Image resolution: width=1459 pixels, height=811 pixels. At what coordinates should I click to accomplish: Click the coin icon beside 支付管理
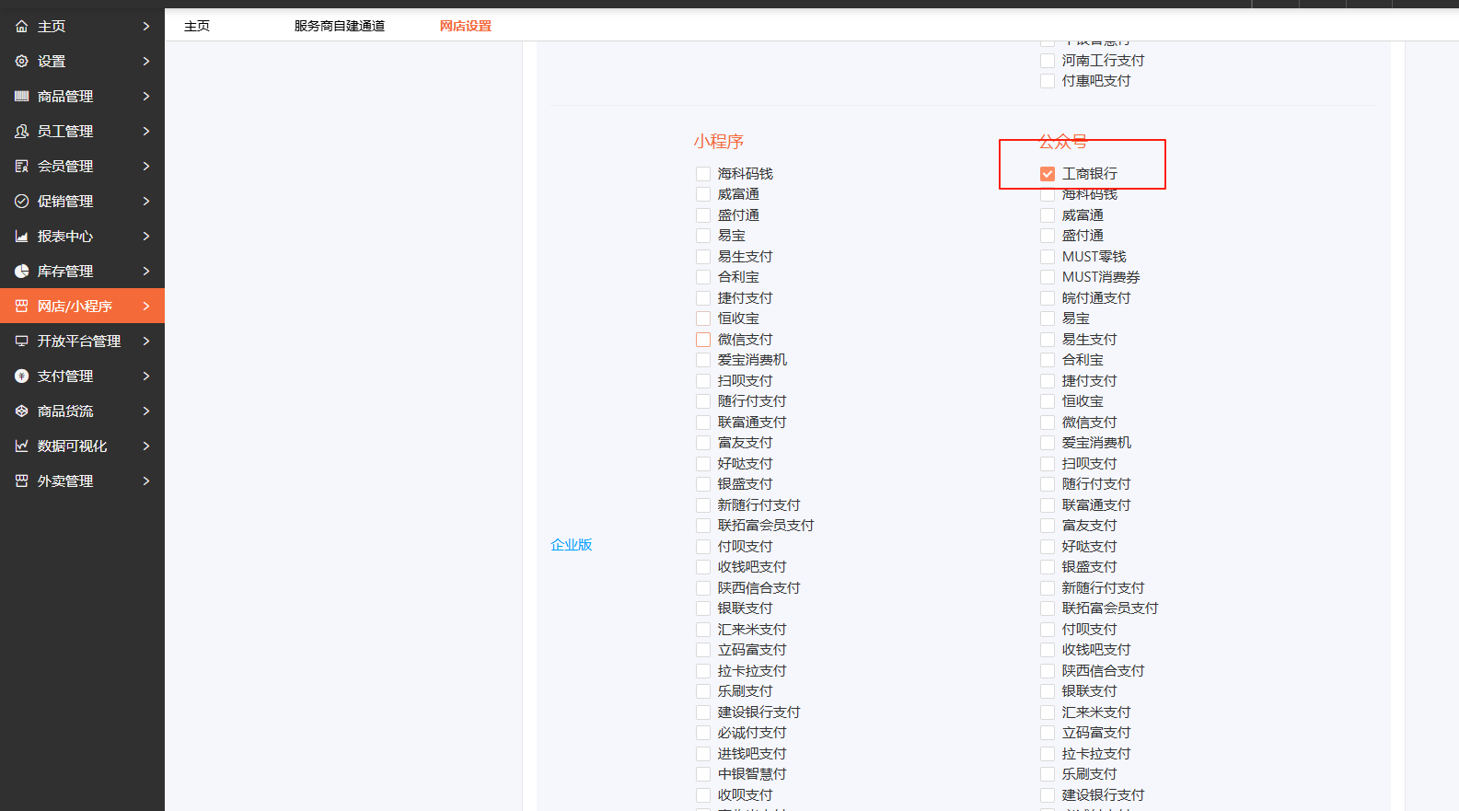21,377
